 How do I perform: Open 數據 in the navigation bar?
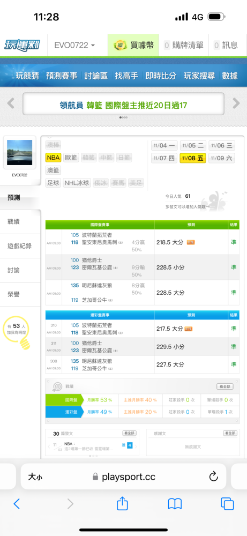coord(230,76)
